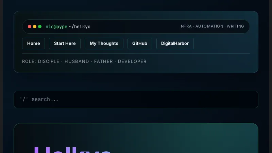Open the DigitalHarbor link
Image resolution: width=272 pixels, height=153 pixels.
tap(175, 44)
